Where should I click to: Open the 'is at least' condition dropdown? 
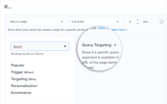click(x=95, y=22)
